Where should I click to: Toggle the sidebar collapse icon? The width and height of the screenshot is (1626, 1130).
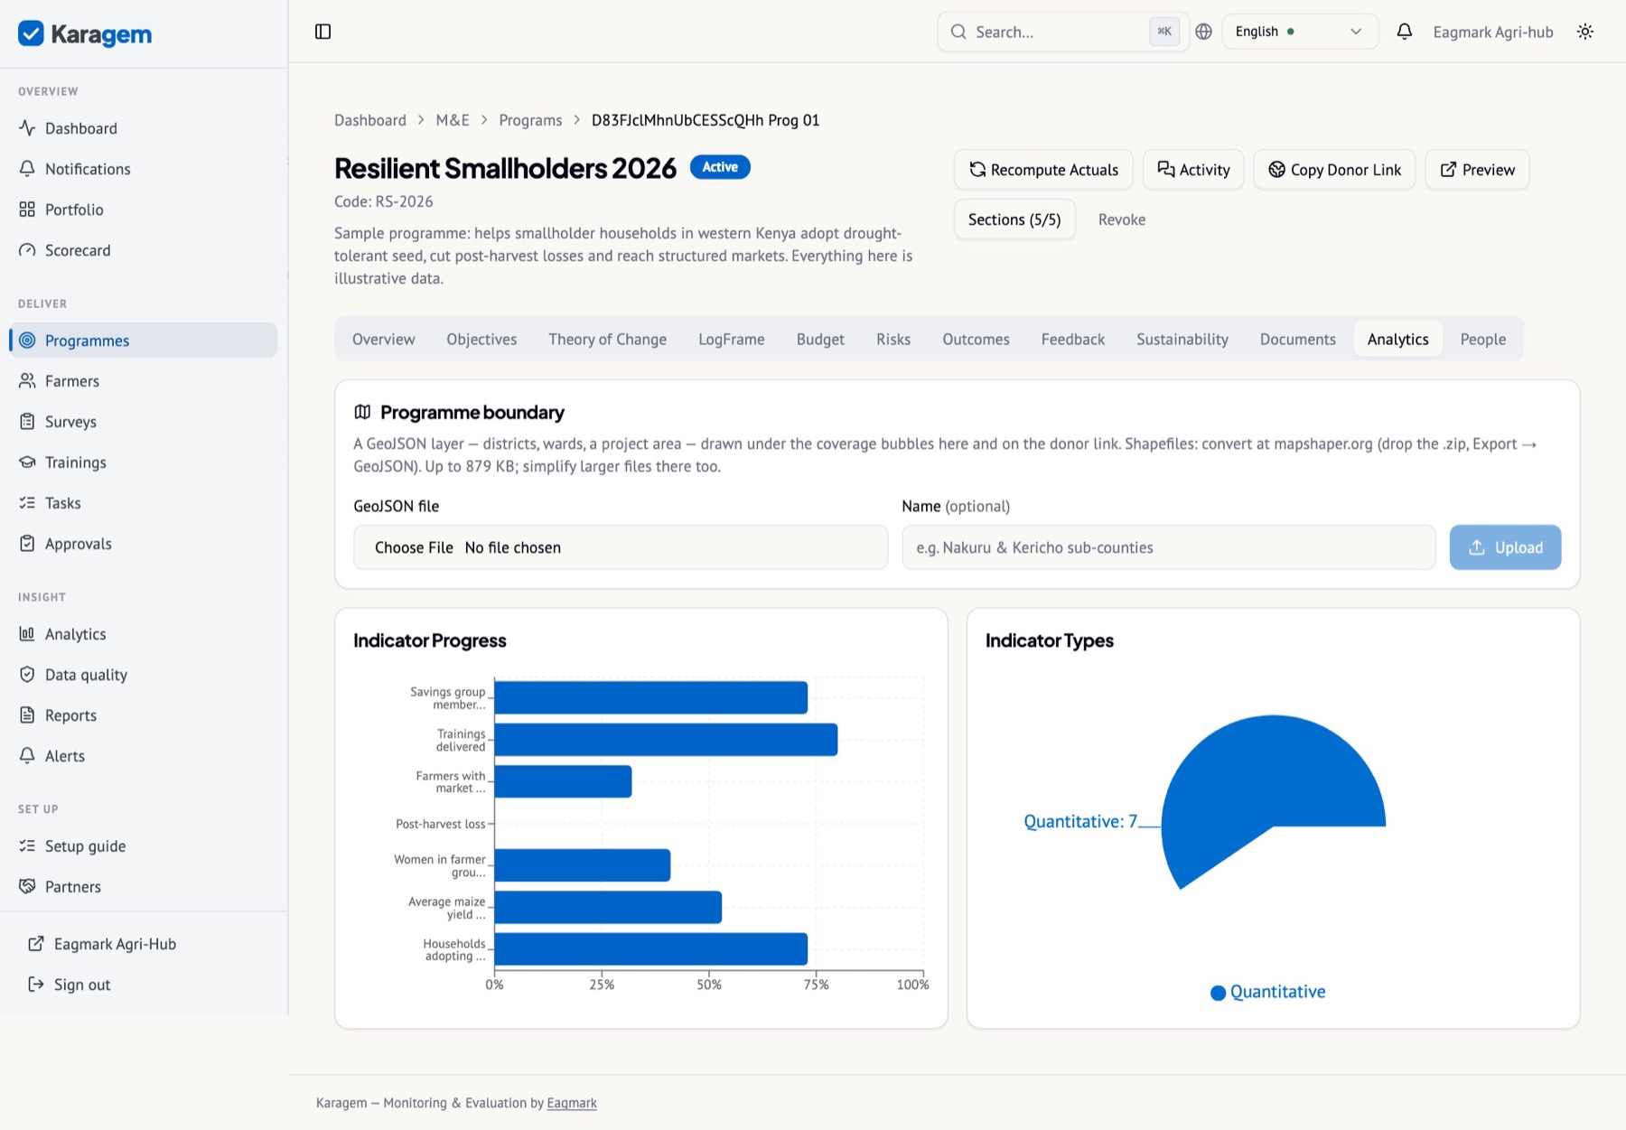pos(322,32)
